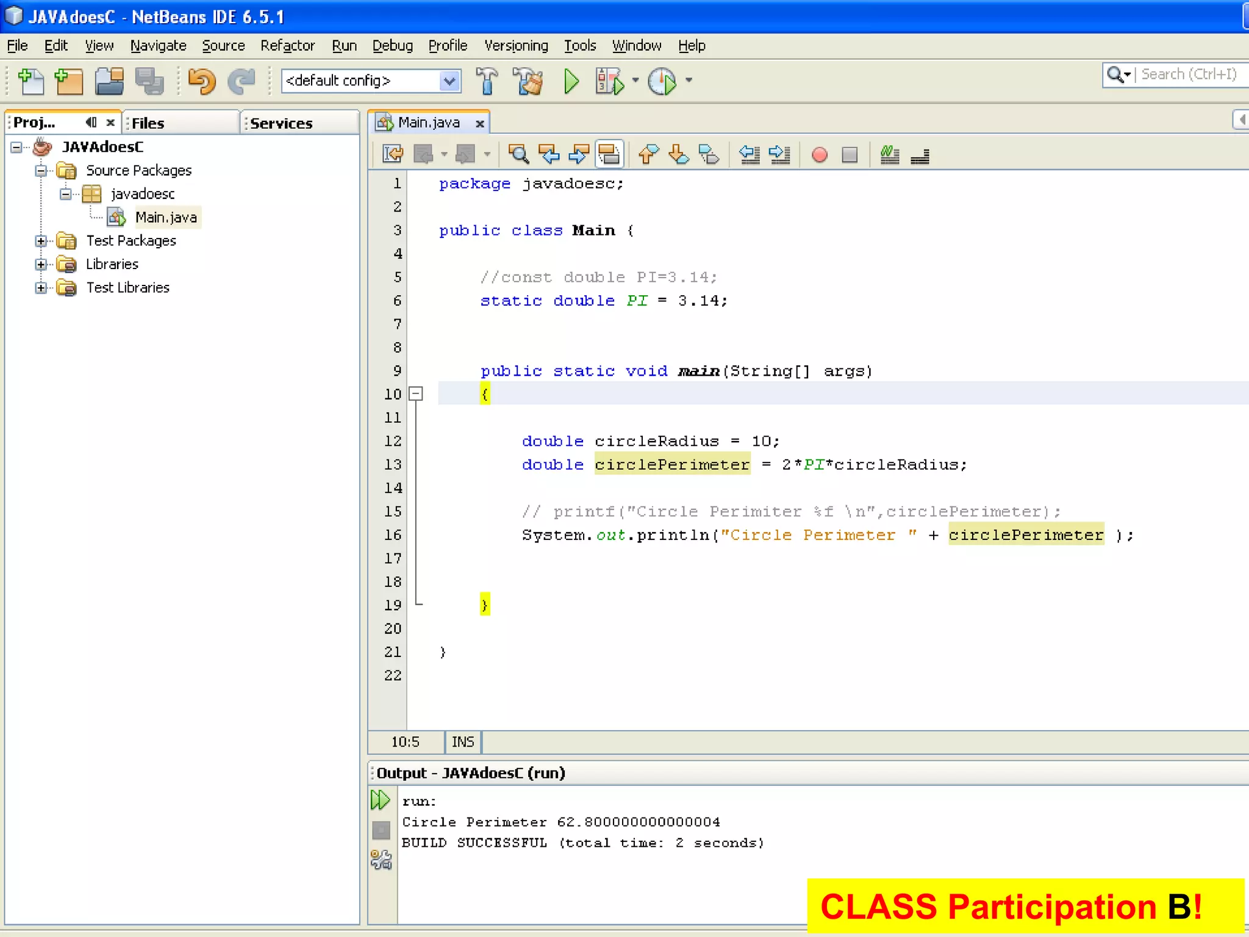
Task: Click the New File toolbar icon
Action: [x=31, y=81]
